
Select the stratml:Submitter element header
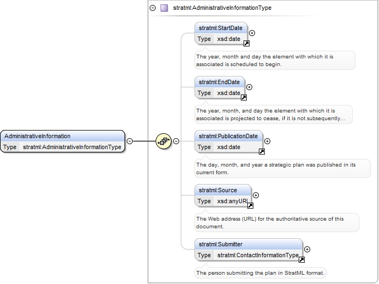(248, 244)
